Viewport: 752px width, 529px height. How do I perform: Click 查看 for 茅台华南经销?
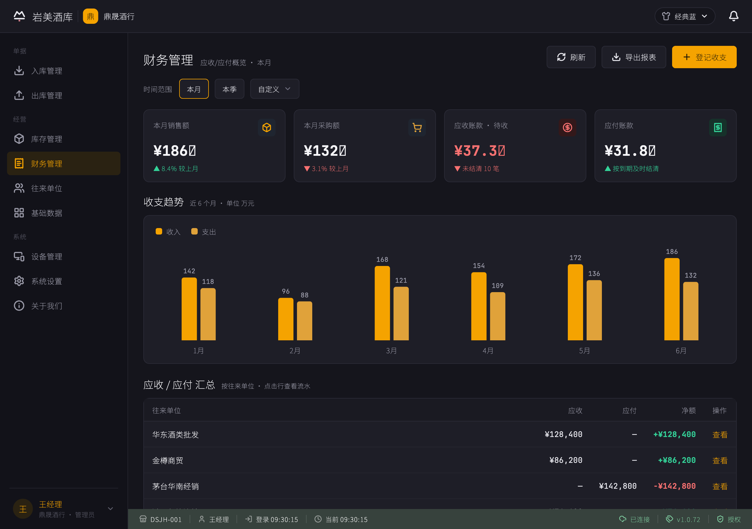(720, 486)
